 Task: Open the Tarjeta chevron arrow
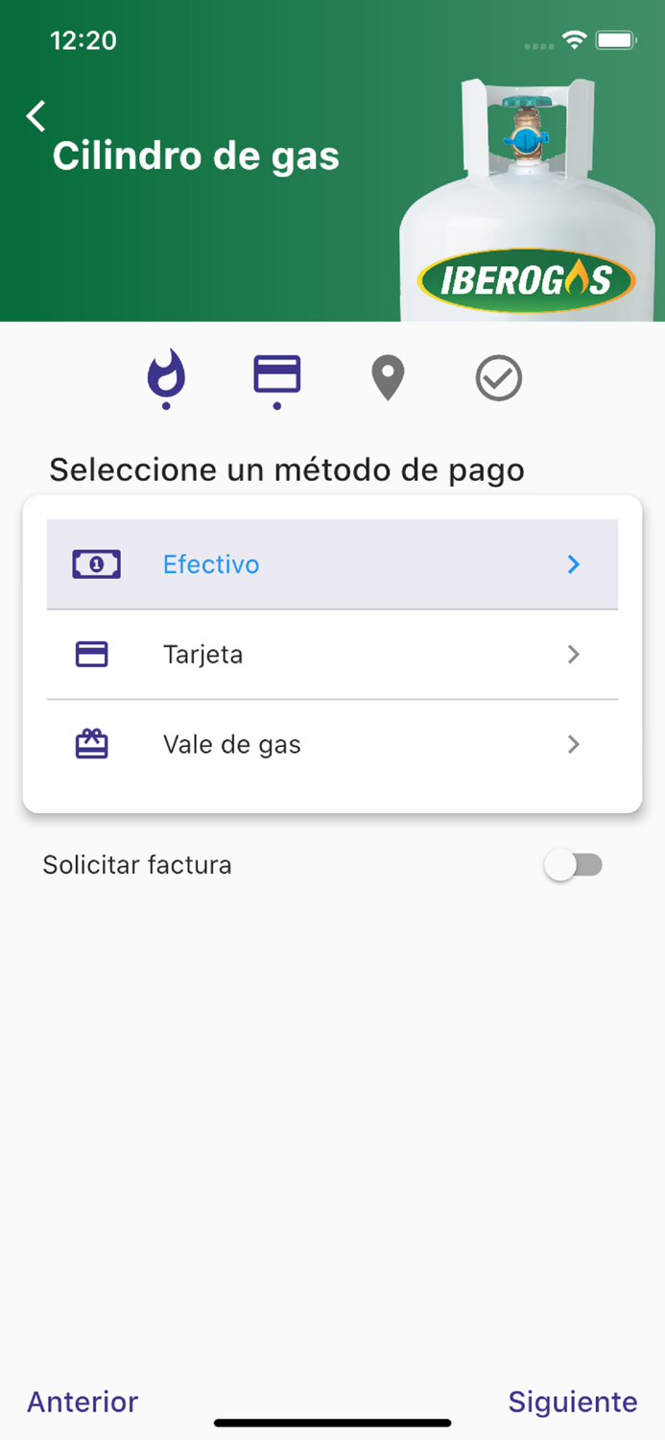coord(574,654)
